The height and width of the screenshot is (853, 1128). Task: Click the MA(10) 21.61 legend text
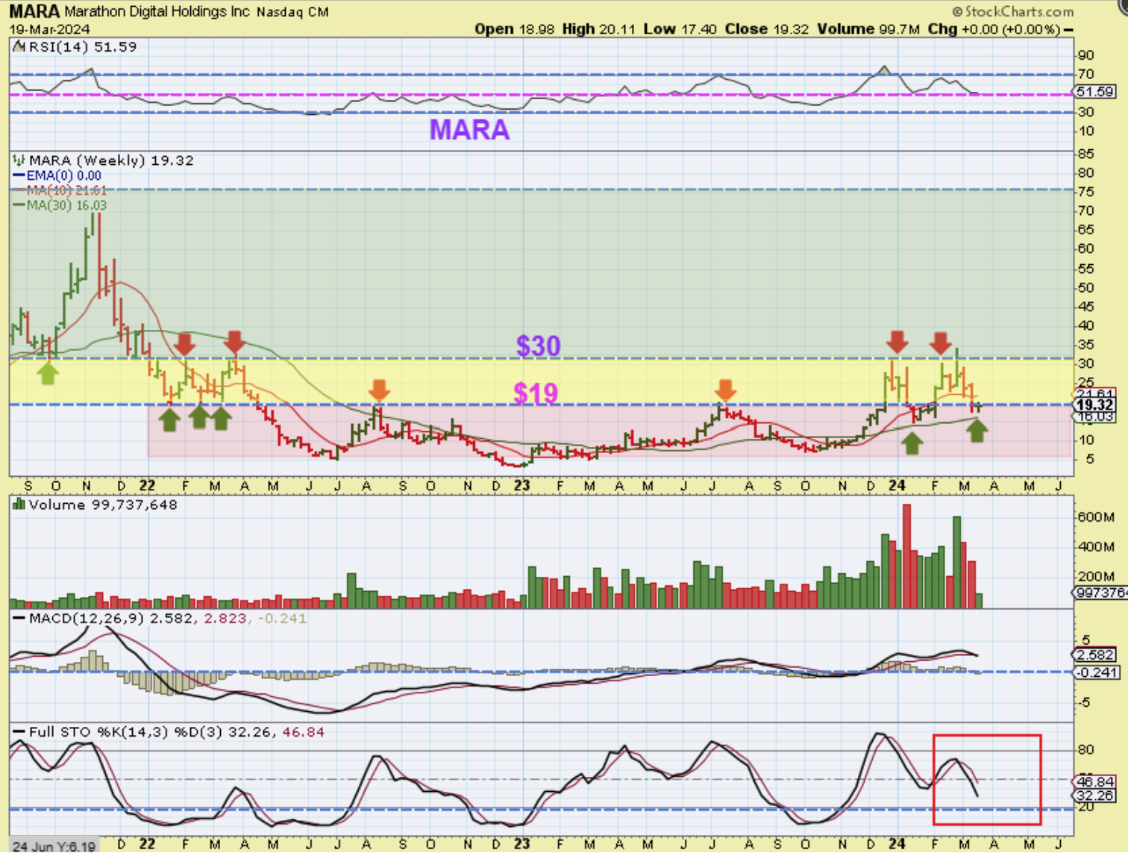[66, 190]
